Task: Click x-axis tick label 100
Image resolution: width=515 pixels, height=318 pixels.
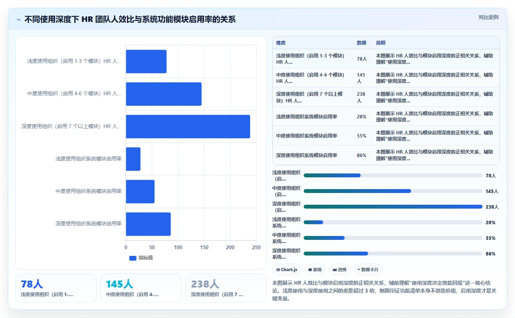Action: [178, 247]
